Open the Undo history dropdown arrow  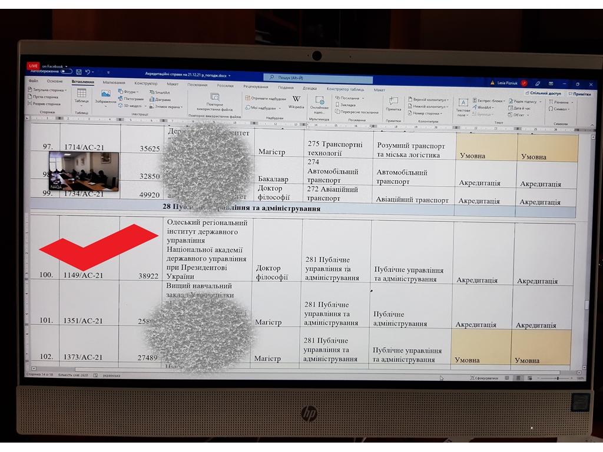coord(92,72)
